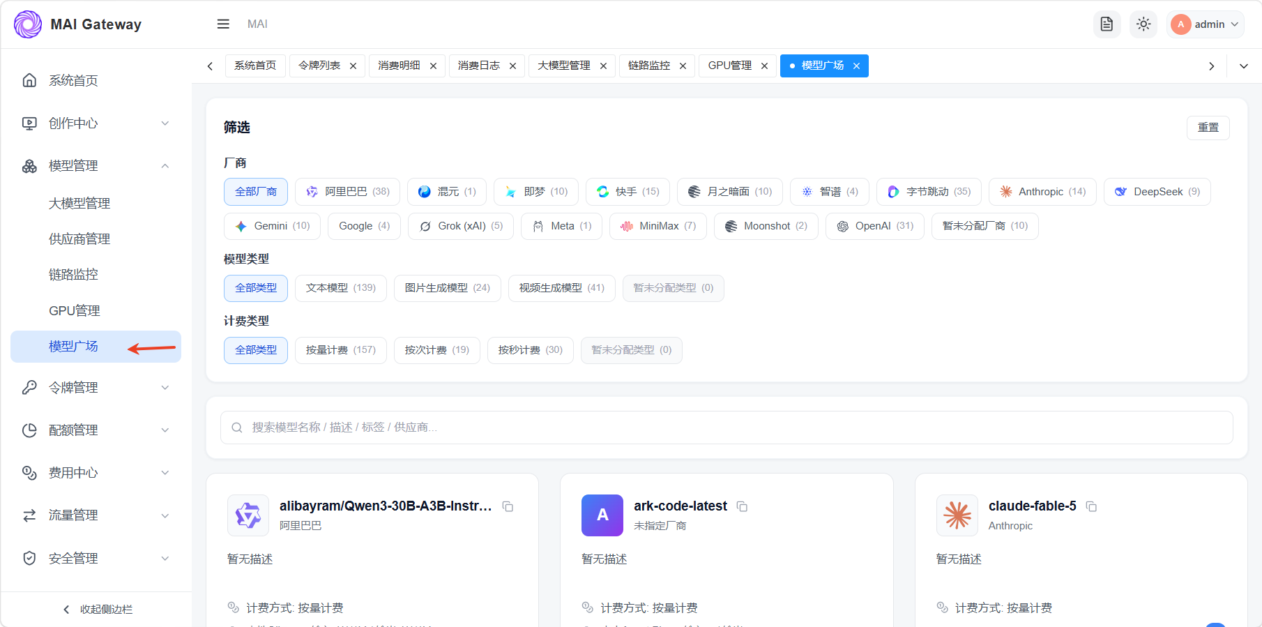Filter by 快手 vendor

[628, 192]
